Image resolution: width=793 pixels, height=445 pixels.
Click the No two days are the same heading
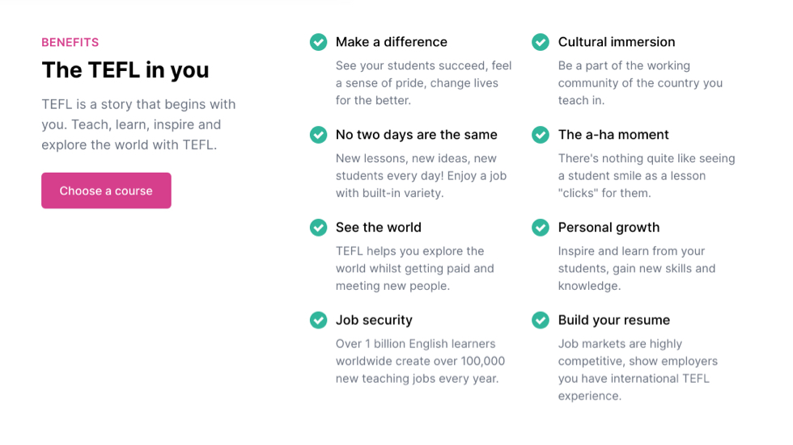click(416, 135)
